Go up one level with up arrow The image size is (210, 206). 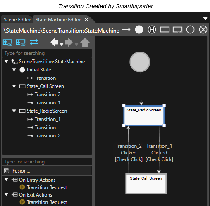point(85,42)
